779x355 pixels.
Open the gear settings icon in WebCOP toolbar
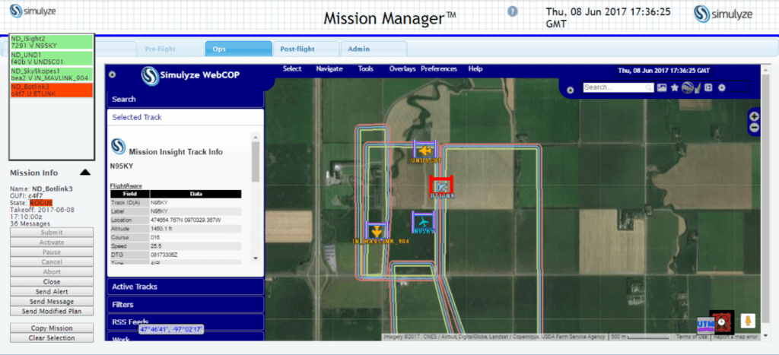722,87
